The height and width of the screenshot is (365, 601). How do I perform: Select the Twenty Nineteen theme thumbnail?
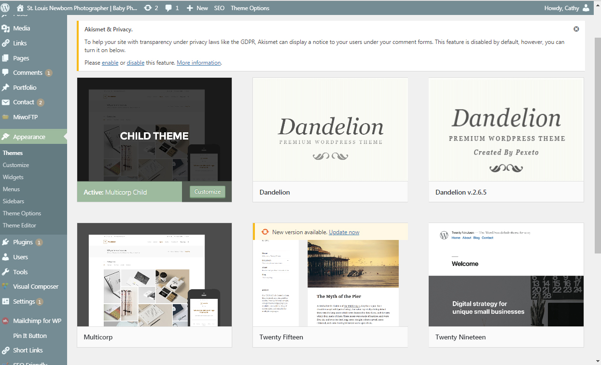[x=506, y=275]
